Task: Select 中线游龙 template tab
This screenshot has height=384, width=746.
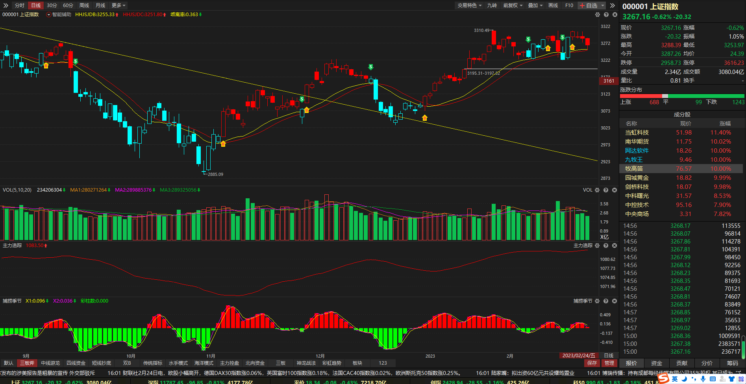Action: tap(50, 363)
